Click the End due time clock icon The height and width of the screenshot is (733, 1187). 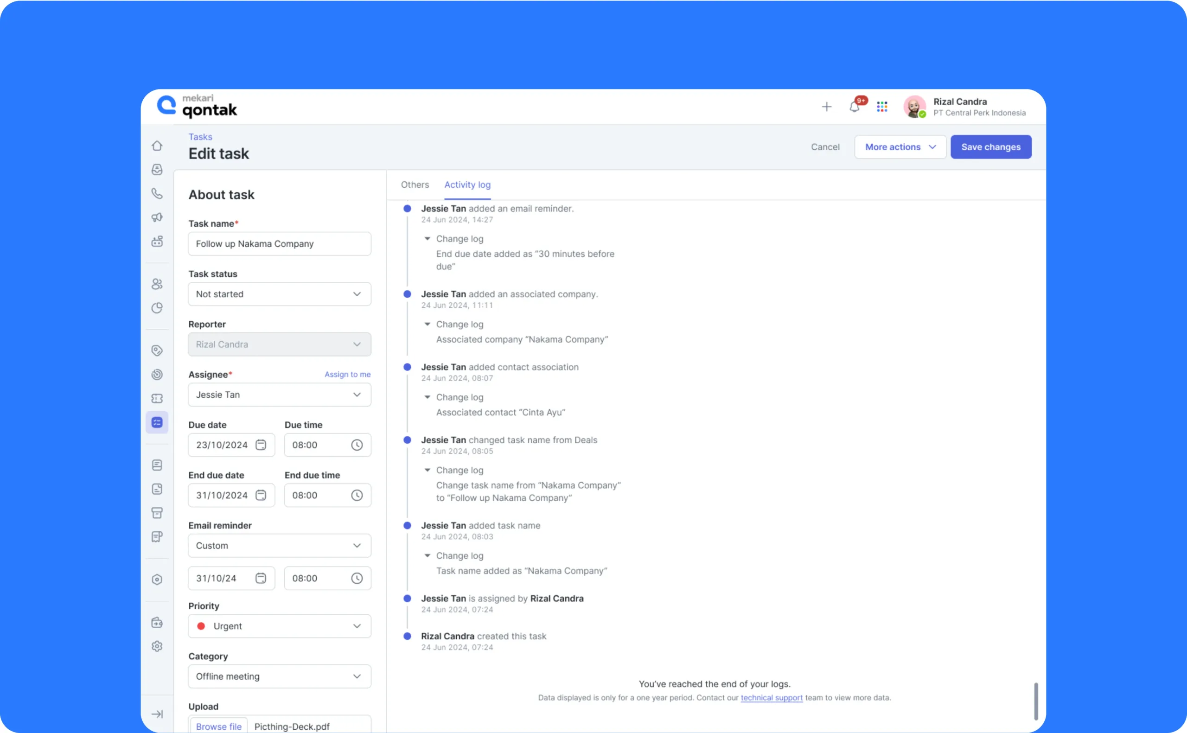pos(357,495)
